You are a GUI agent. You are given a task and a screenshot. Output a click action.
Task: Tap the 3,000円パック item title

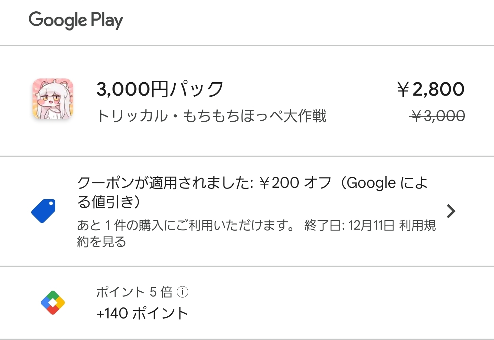[x=160, y=89]
